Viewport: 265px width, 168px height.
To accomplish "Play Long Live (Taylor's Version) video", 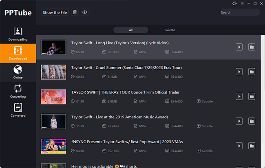I will click(239, 47).
